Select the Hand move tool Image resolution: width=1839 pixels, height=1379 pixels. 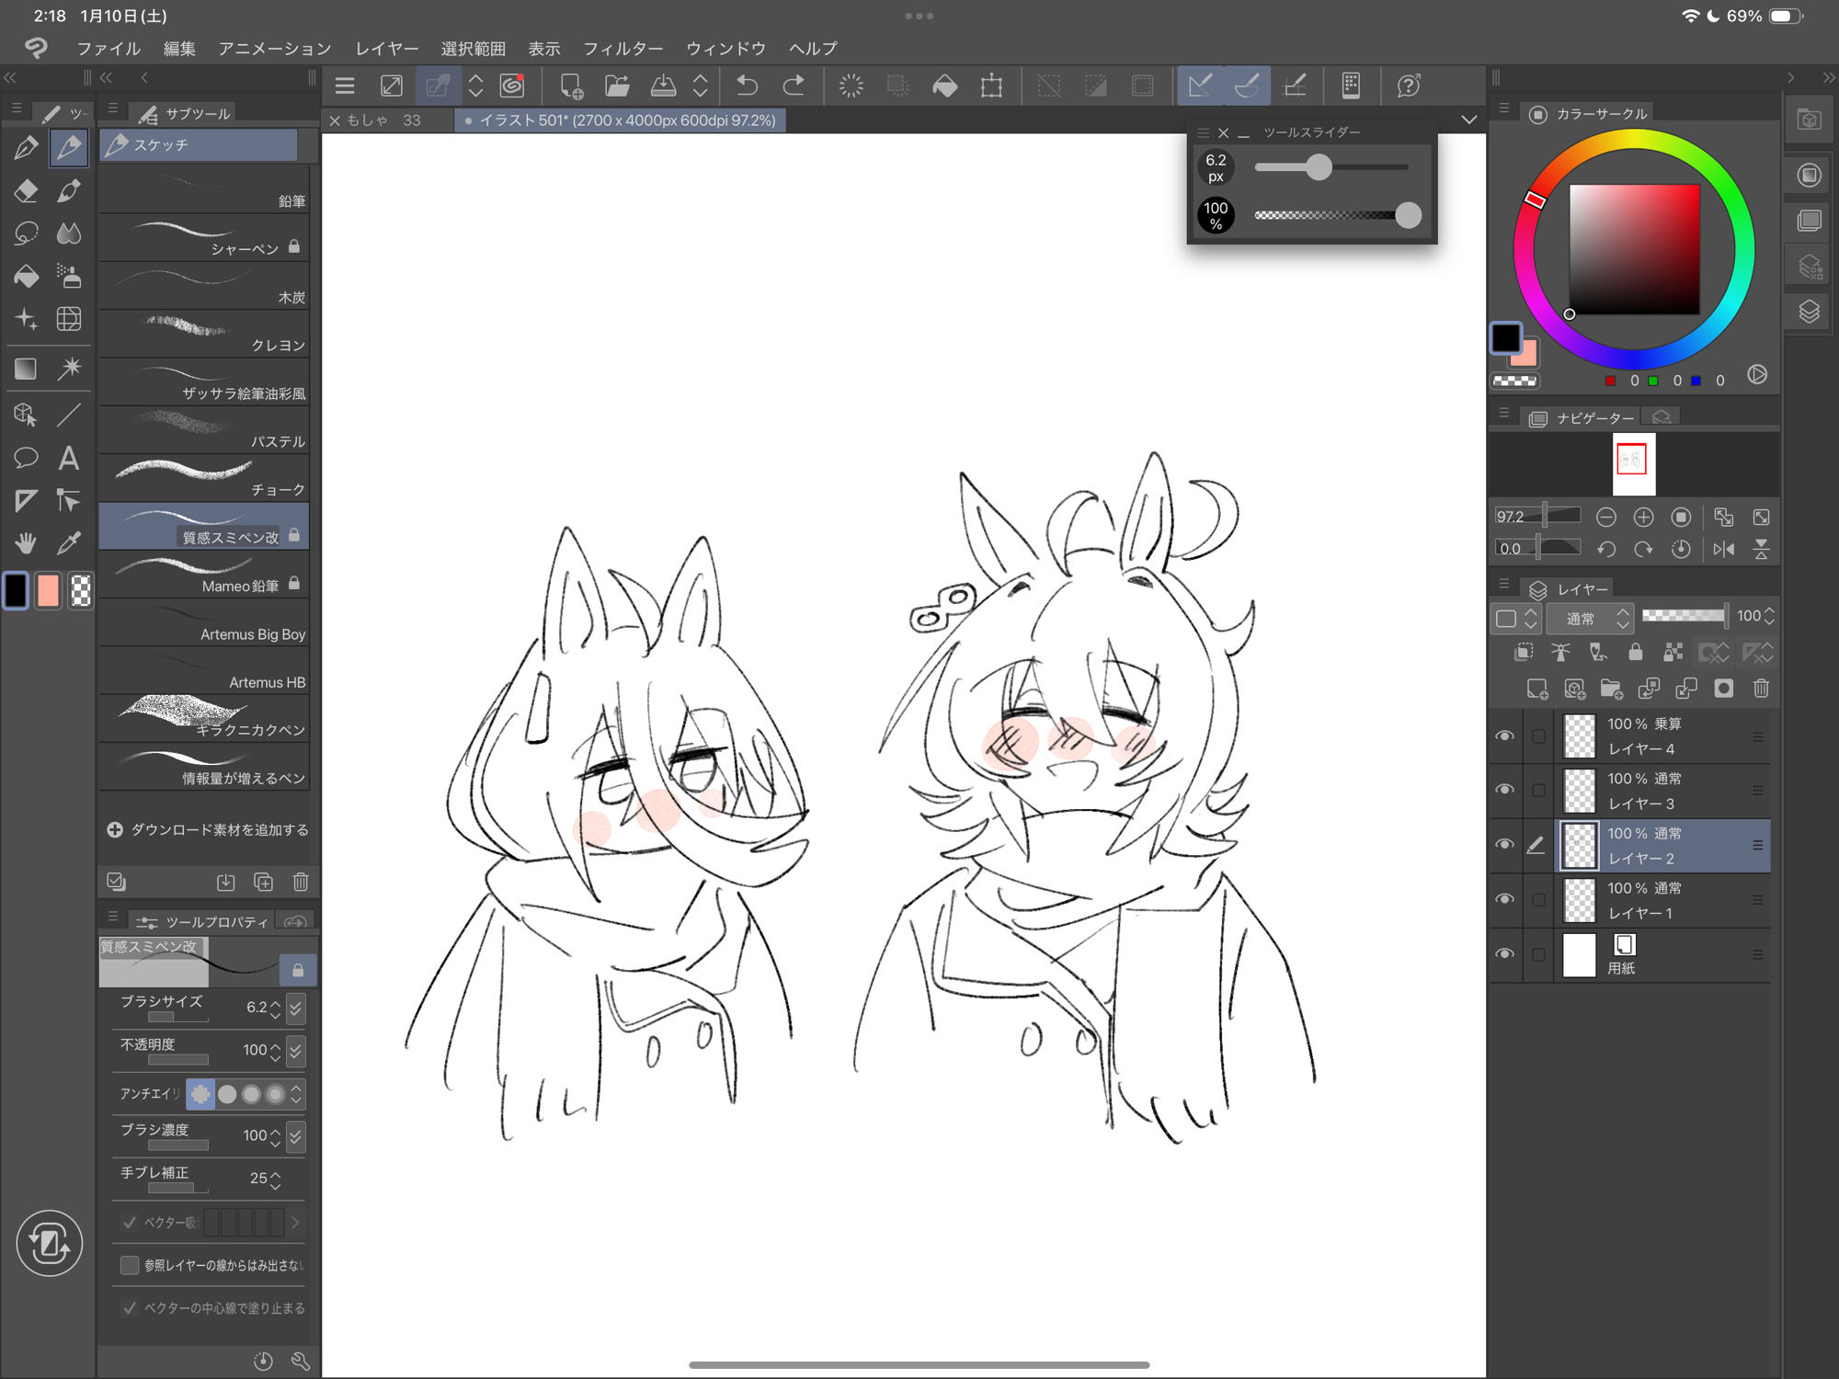(26, 542)
